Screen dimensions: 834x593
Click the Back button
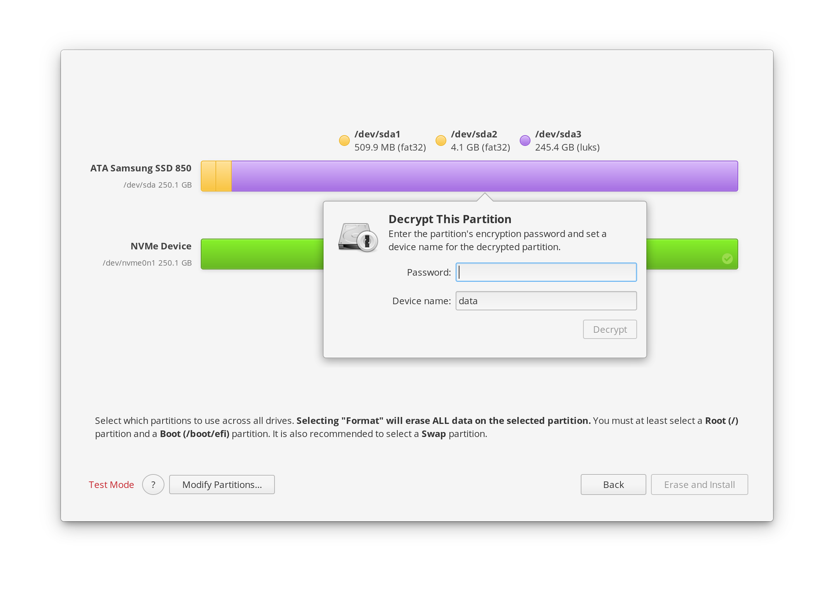tap(613, 484)
